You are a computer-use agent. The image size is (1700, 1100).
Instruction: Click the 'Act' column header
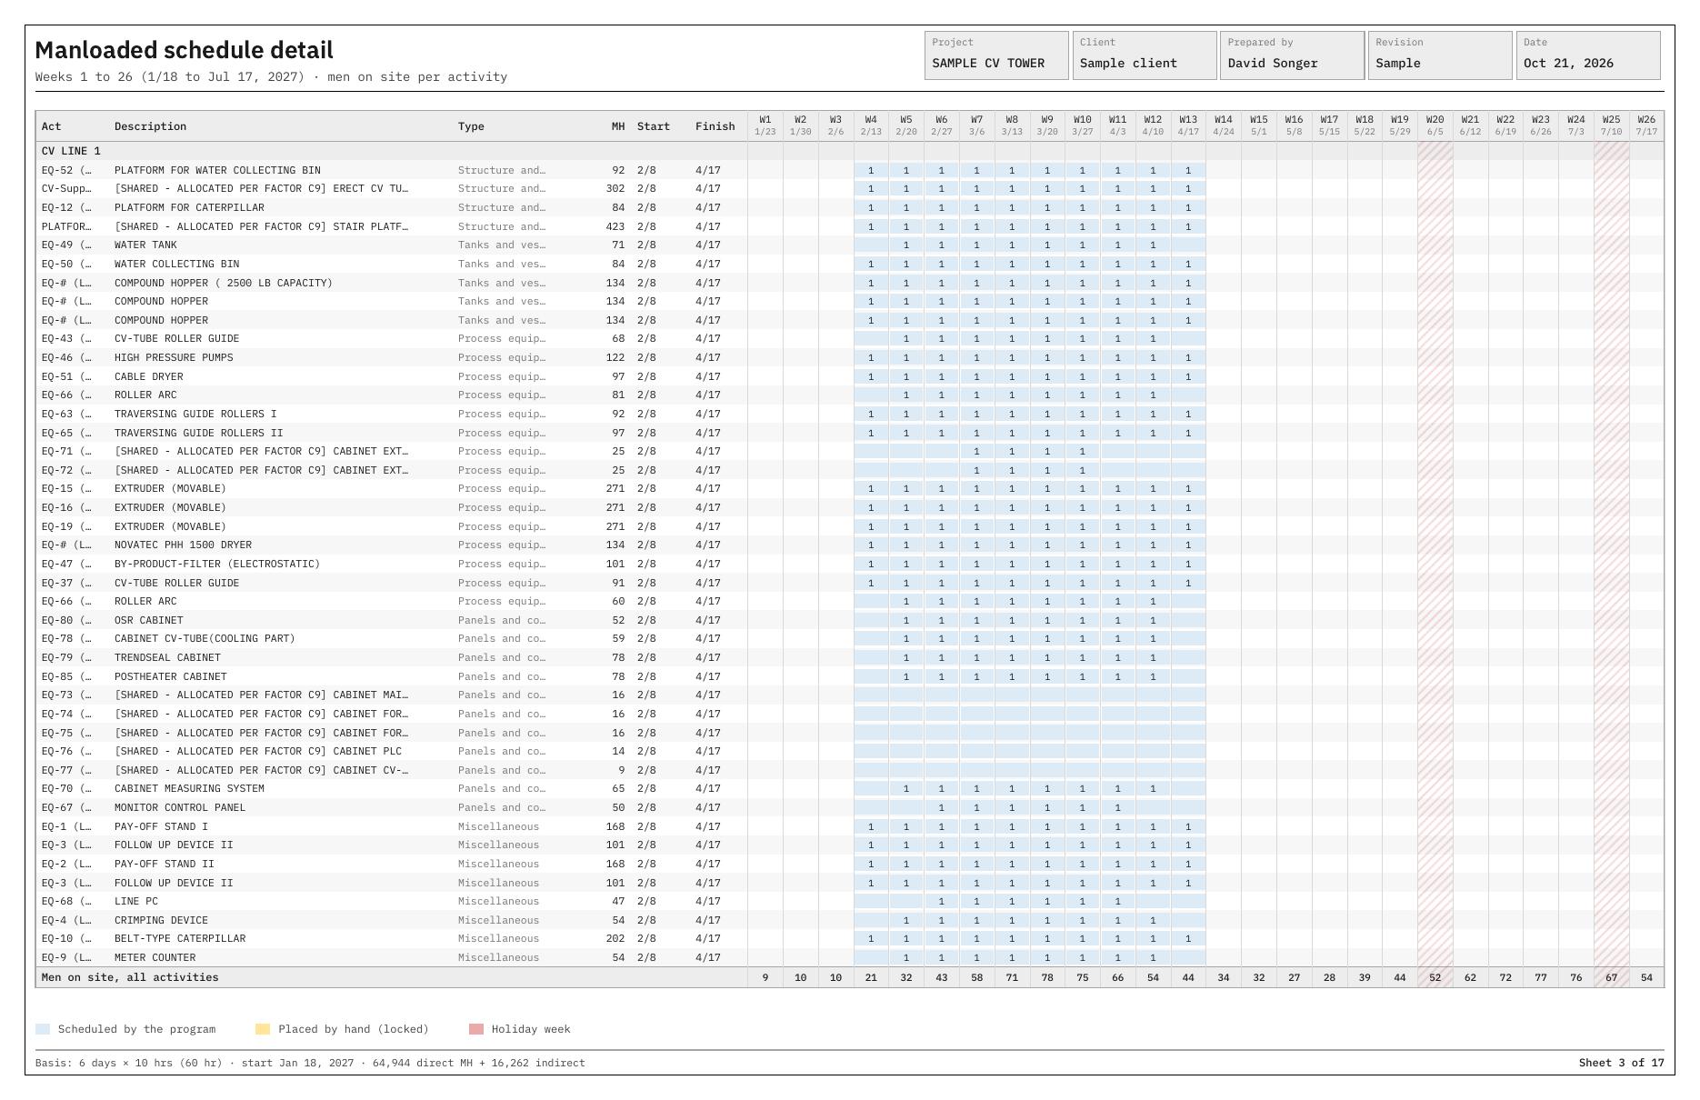click(x=51, y=126)
